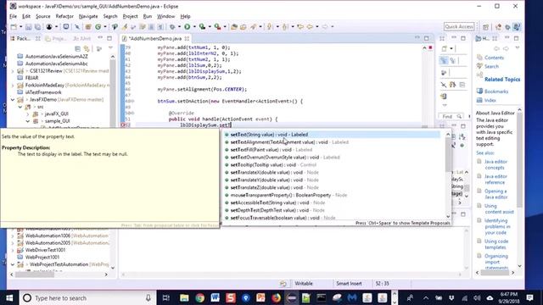Click the Task View taskbar icon

coord(166,297)
